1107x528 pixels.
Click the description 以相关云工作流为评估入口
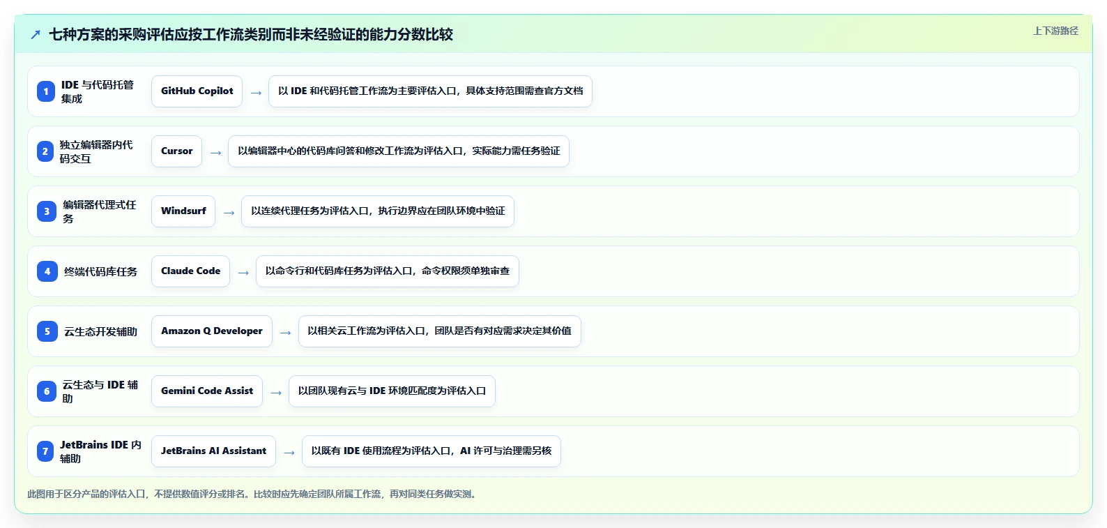[x=440, y=331]
